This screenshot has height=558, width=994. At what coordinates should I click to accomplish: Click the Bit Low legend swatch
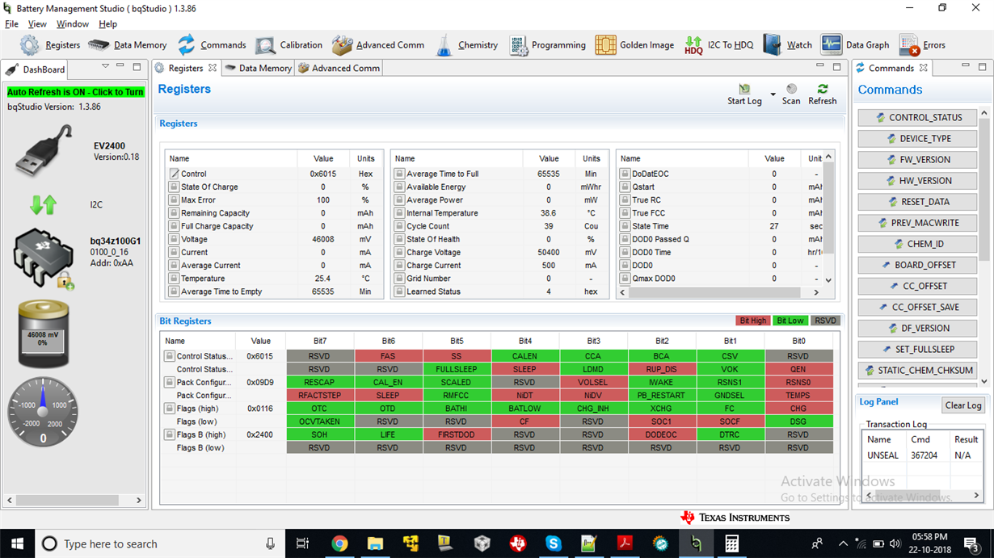(790, 321)
